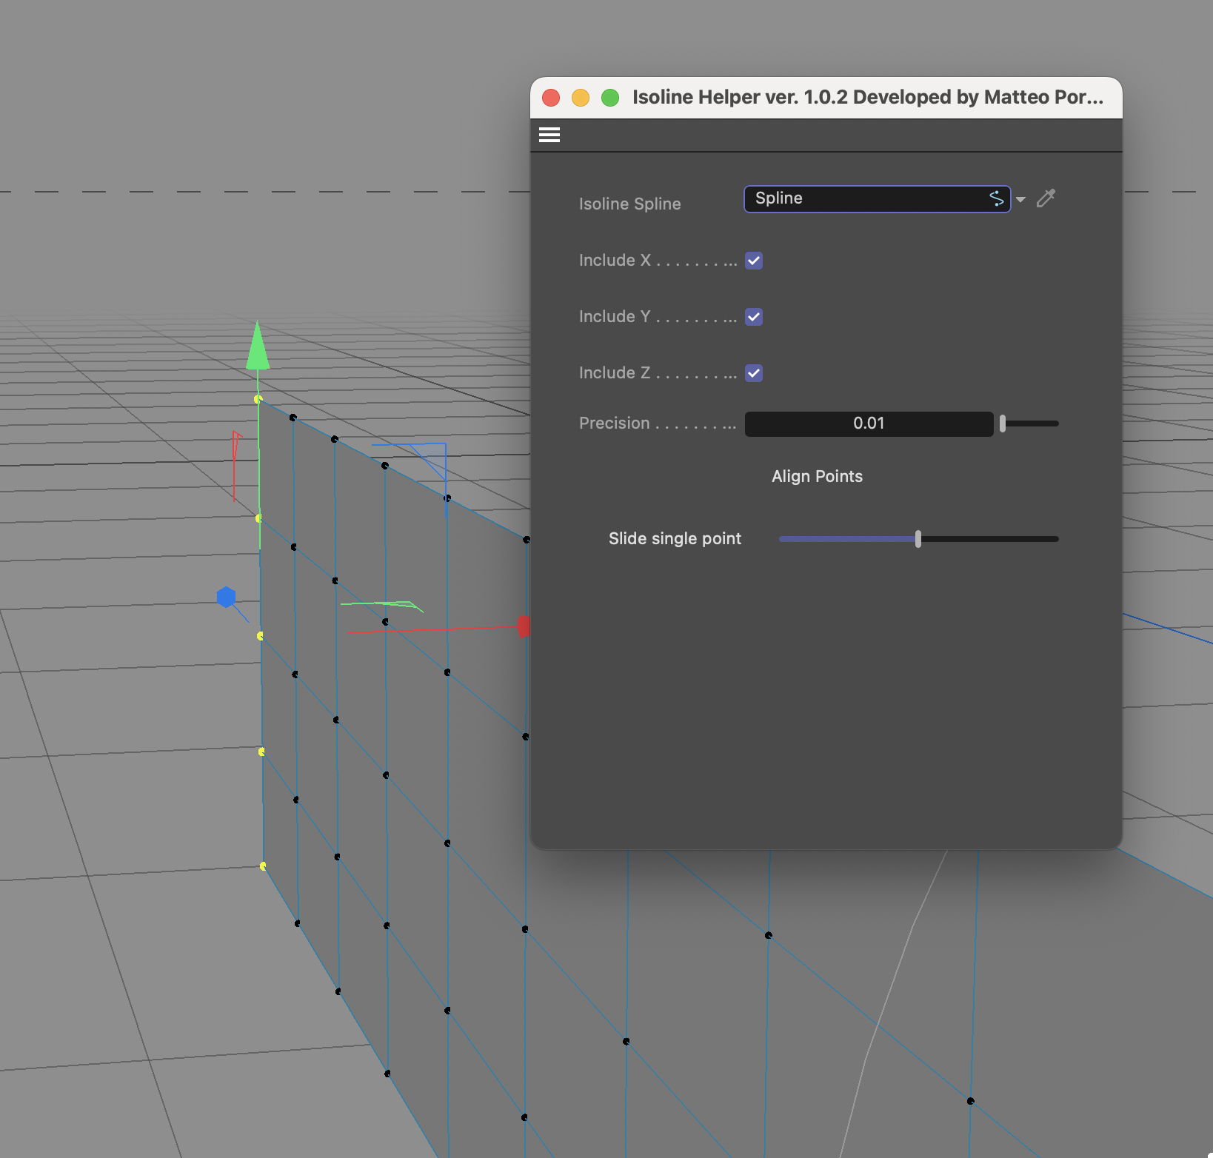Uncheck the Include X checkbox
The width and height of the screenshot is (1213, 1158).
754,261
